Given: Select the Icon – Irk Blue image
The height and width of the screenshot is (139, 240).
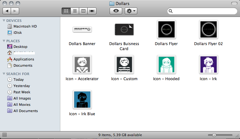Looking at the screenshot, I should tap(82, 100).
